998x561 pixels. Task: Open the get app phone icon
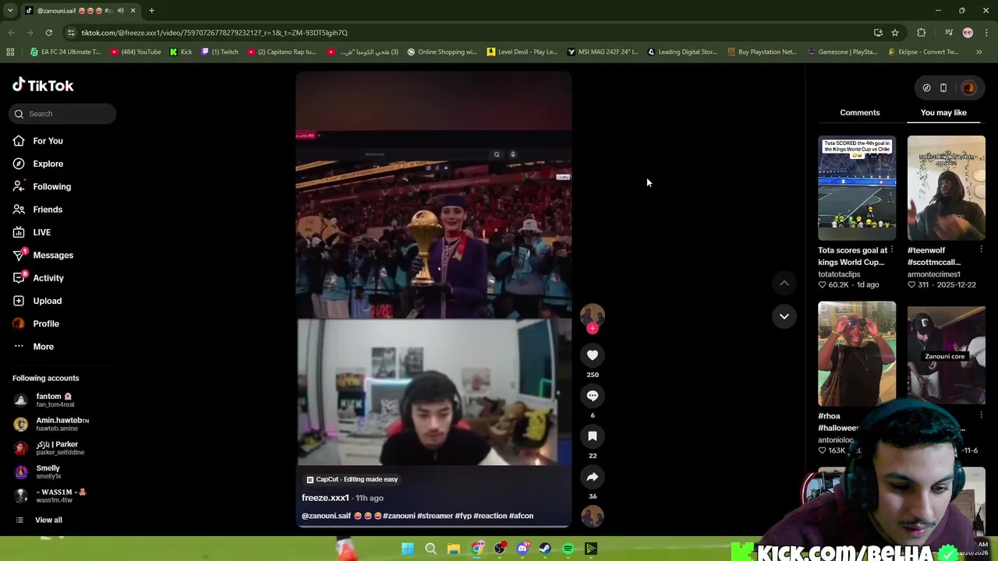943,88
